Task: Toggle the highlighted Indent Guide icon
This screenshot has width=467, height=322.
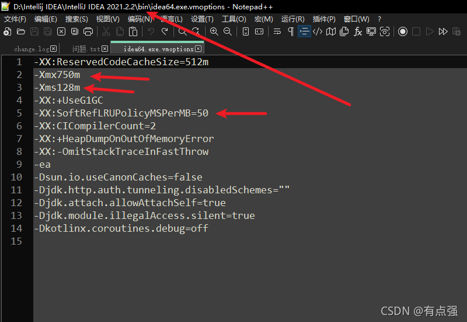Action: pyautogui.click(x=304, y=31)
